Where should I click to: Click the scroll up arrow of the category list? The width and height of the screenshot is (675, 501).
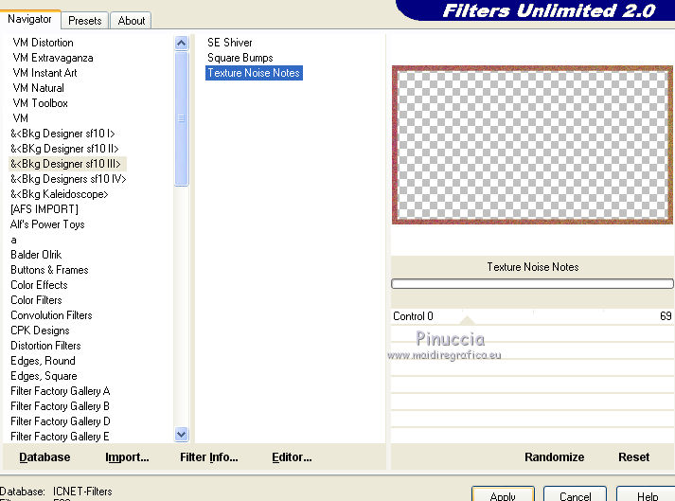(181, 43)
